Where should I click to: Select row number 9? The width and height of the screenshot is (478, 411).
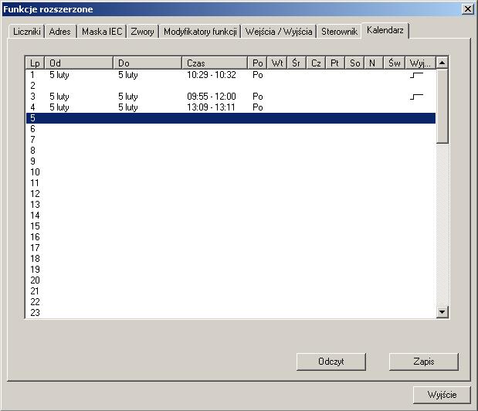231,161
